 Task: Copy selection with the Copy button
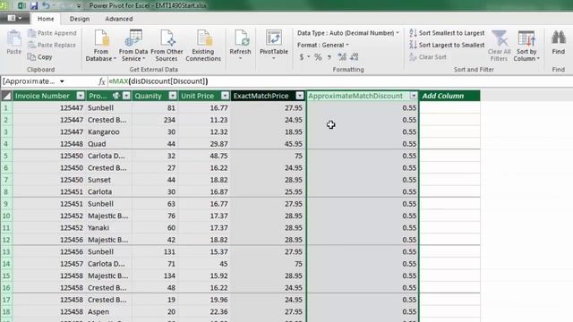tap(40, 57)
